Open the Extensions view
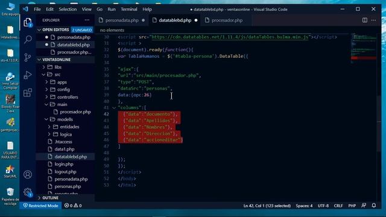Screen dimensions: 386x217 28,93
